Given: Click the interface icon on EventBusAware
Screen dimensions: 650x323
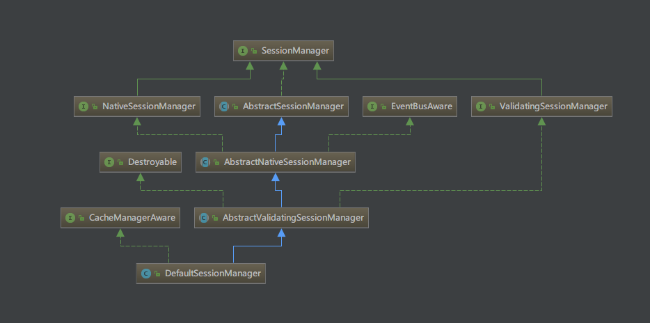Looking at the screenshot, I should [372, 107].
